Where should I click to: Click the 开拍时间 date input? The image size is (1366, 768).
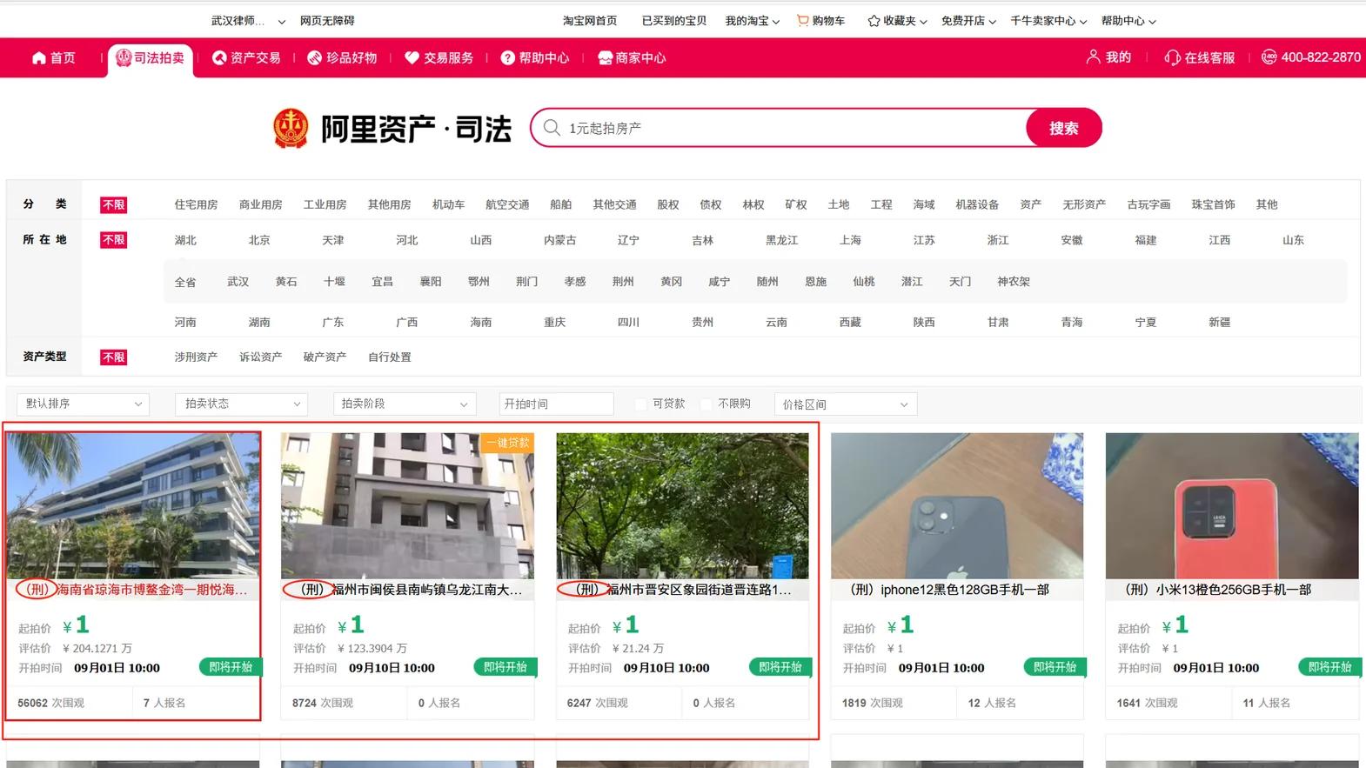(557, 404)
